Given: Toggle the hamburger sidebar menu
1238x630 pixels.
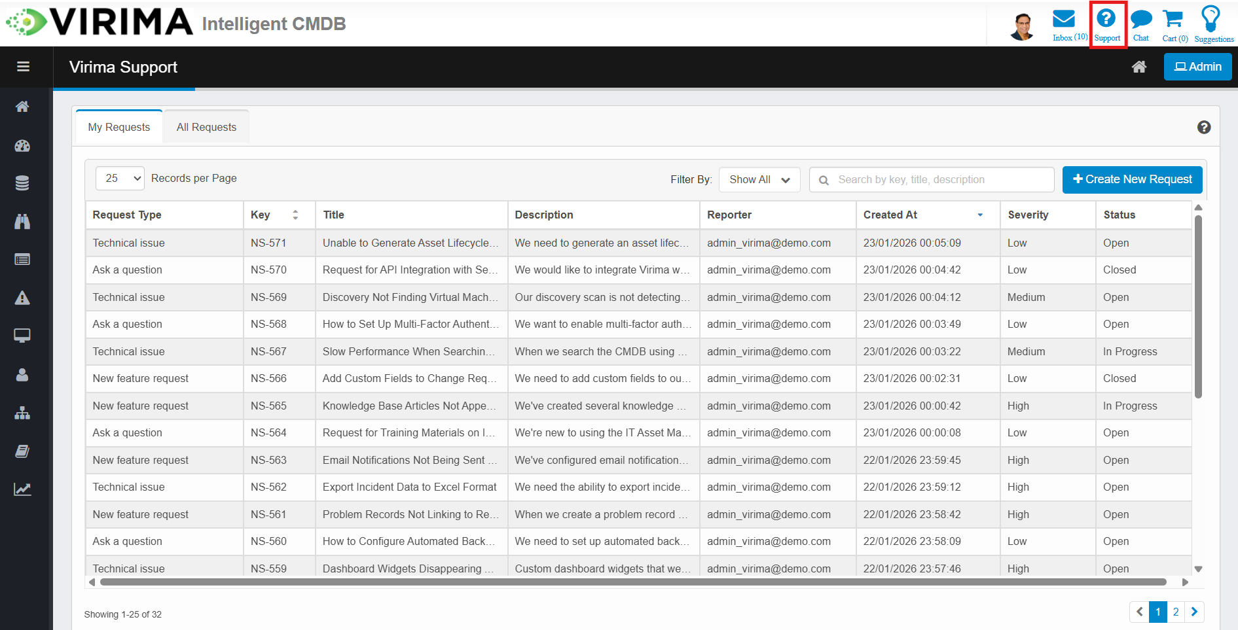Looking at the screenshot, I should click(24, 67).
